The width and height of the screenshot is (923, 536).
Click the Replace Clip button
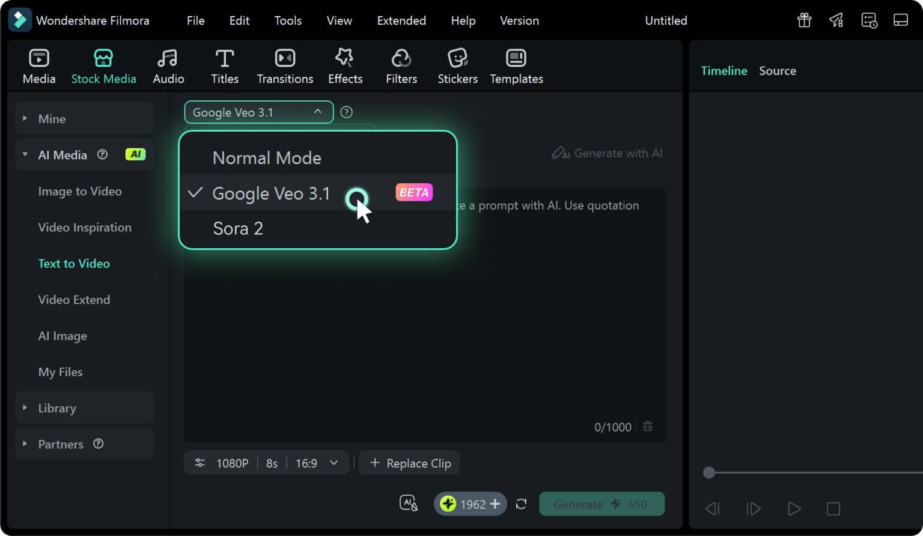409,463
